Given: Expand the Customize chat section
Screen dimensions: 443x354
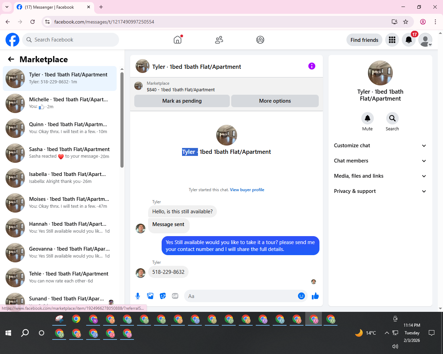Looking at the screenshot, I should coord(380,146).
